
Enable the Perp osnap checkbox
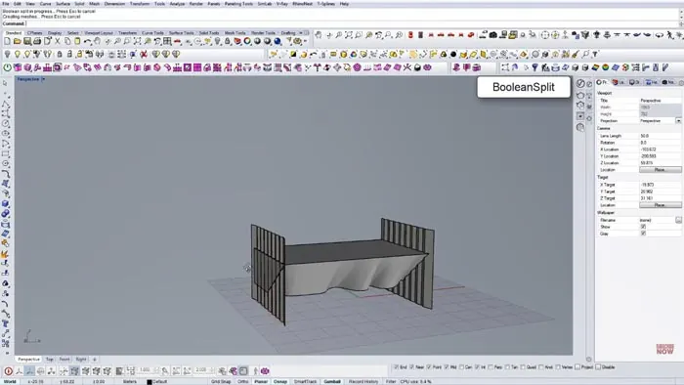[491, 367]
